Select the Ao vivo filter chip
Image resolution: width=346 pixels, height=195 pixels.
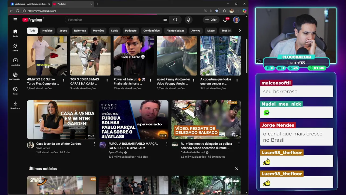196,31
